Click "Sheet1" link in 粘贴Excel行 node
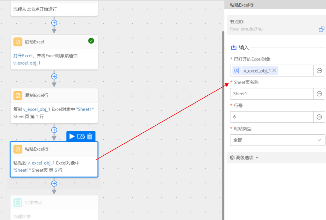 tap(22, 170)
